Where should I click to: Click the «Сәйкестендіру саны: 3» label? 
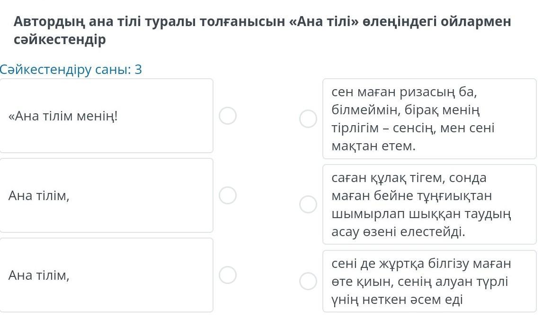[71, 70]
